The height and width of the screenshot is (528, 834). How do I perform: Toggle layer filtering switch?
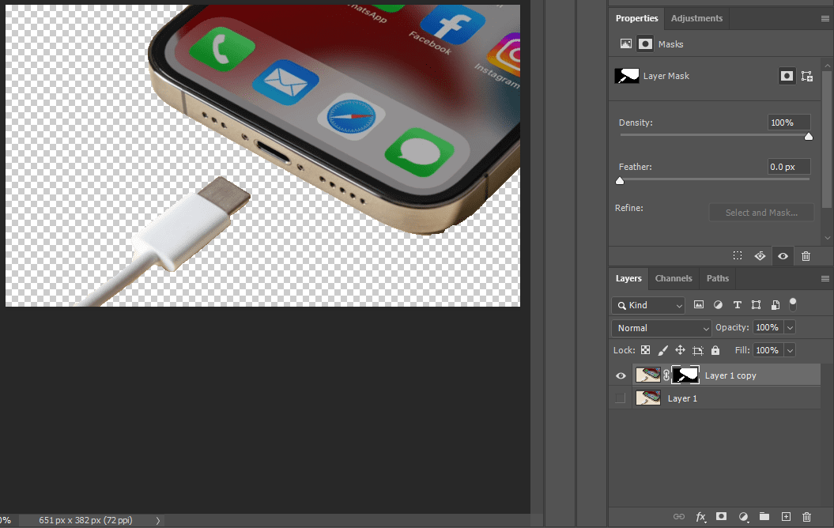tap(793, 304)
